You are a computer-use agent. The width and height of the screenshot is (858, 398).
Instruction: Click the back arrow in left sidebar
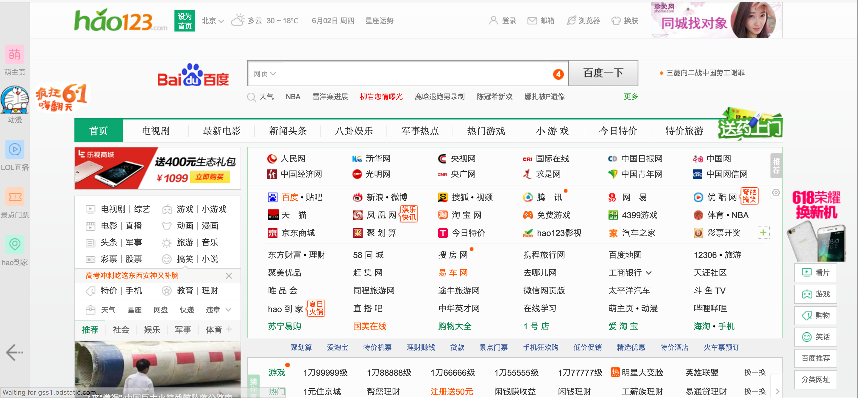[15, 353]
